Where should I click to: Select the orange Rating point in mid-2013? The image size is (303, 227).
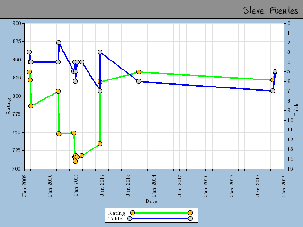(139, 72)
